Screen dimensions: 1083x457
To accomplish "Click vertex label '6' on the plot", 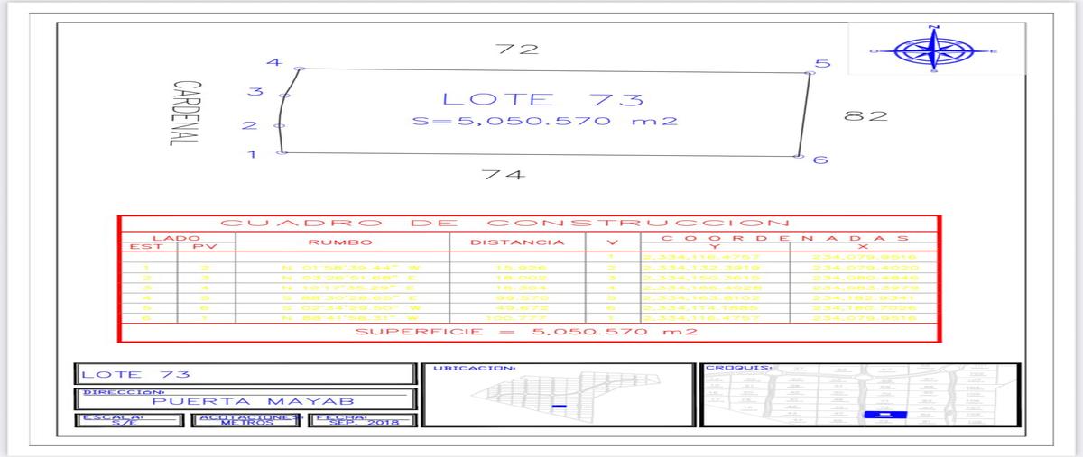I will [x=819, y=160].
